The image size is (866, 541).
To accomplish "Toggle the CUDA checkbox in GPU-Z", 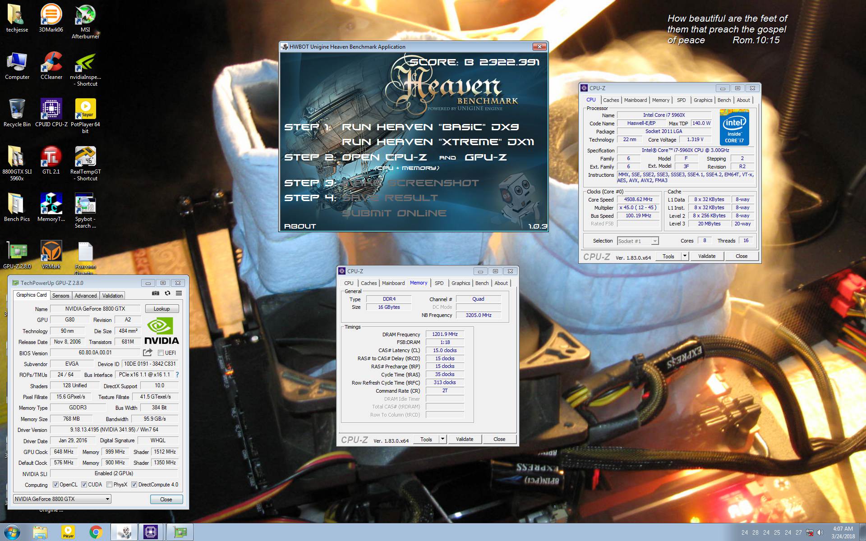I will click(84, 485).
